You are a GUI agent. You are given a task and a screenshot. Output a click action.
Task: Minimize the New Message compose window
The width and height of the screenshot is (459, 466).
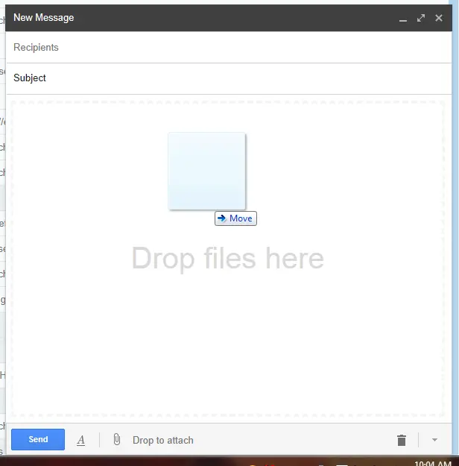point(403,19)
